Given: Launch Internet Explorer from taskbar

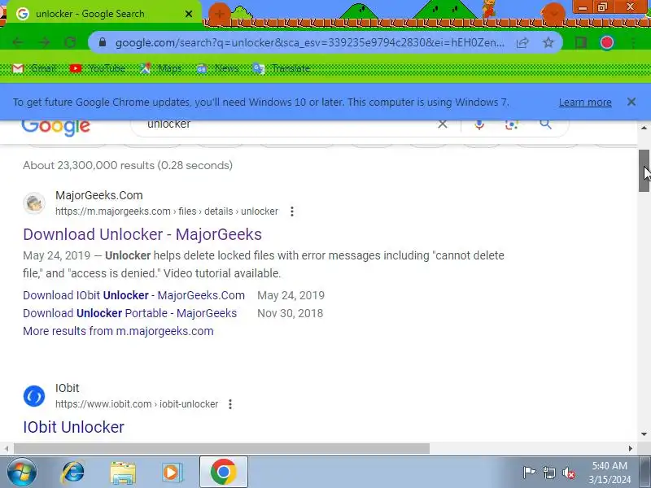Looking at the screenshot, I should coord(73,473).
